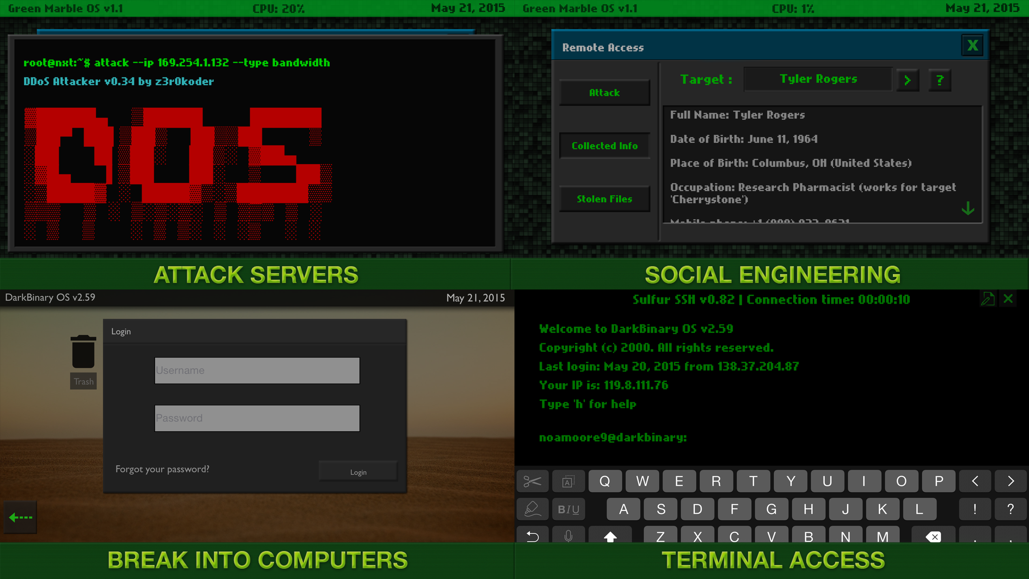The height and width of the screenshot is (579, 1029).
Task: Move cursor left with left chevron key
Action: (x=975, y=481)
